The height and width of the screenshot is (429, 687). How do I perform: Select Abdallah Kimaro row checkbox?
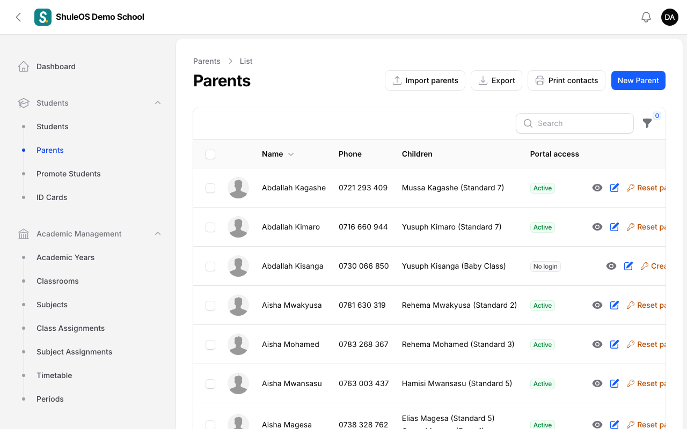click(210, 227)
